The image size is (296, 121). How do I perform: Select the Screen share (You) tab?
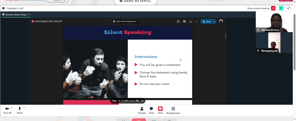[x=16, y=14]
